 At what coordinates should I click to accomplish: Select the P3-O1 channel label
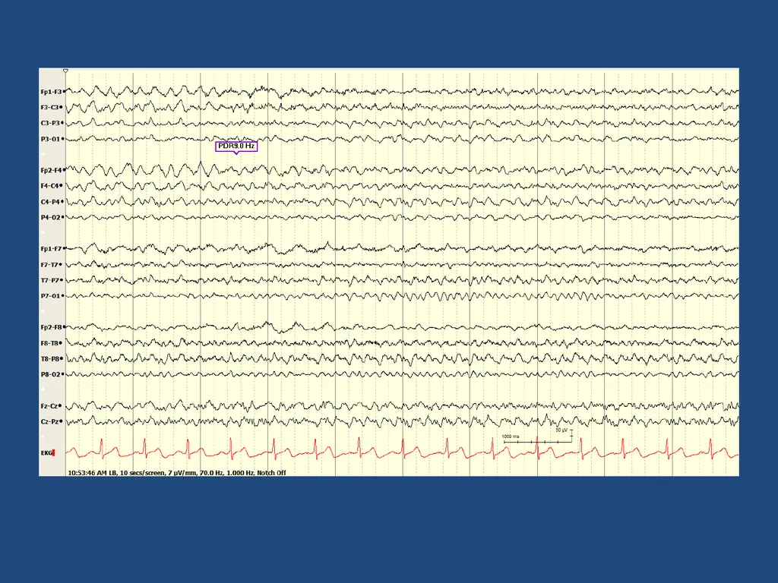[51, 139]
